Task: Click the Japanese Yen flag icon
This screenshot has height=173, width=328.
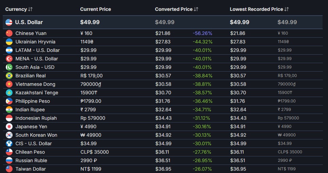Action: (x=9, y=127)
